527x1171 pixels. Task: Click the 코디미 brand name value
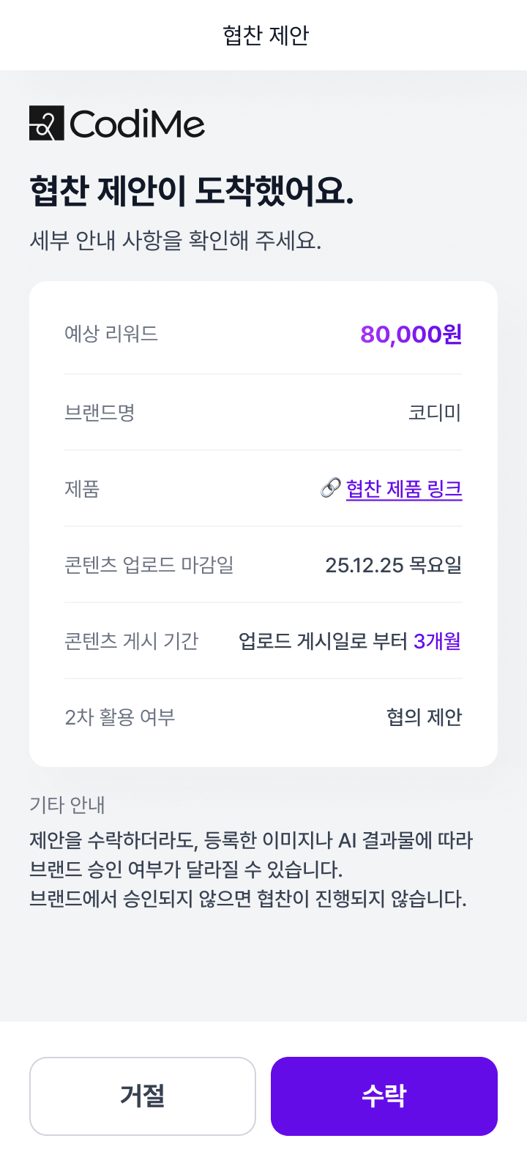[435, 413]
